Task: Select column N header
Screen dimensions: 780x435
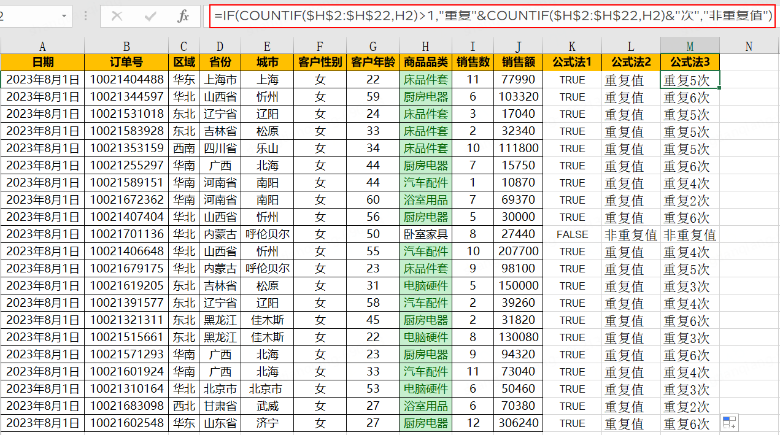Action: (x=749, y=45)
